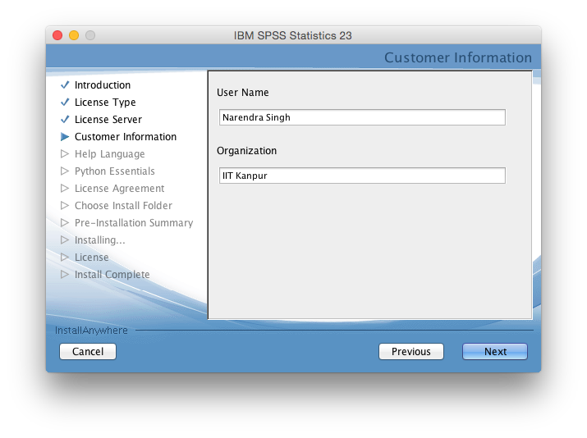587x438 pixels.
Task: Click the blue arrow next to Customer Information
Action: pyautogui.click(x=65, y=137)
